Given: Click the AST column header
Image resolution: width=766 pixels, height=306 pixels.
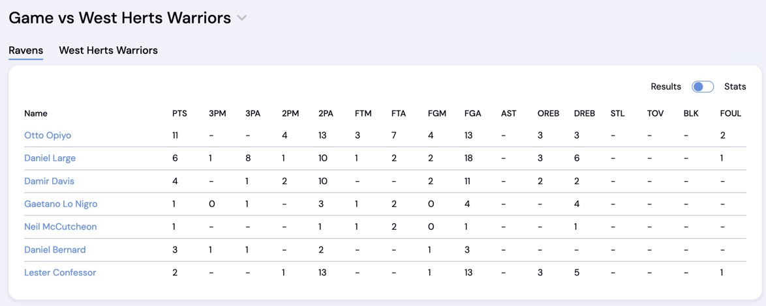Looking at the screenshot, I should [508, 113].
